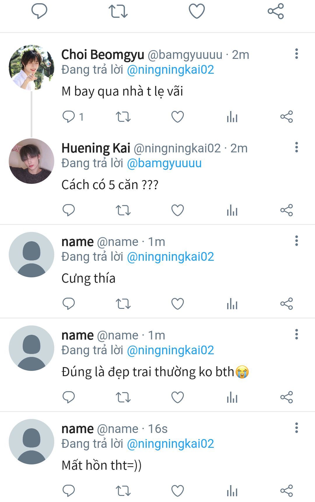Retweet Huening Kai's reply

[x=123, y=210]
